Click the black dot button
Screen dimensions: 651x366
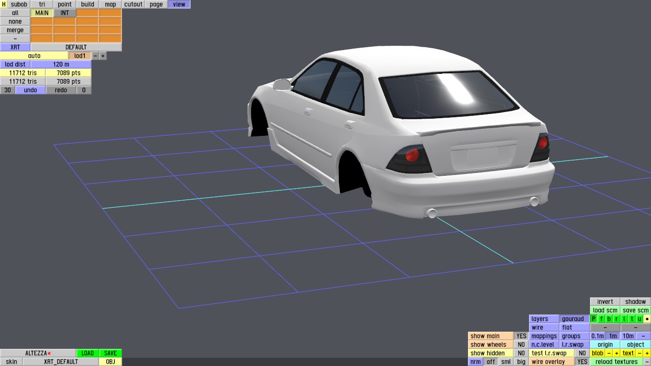click(647, 319)
